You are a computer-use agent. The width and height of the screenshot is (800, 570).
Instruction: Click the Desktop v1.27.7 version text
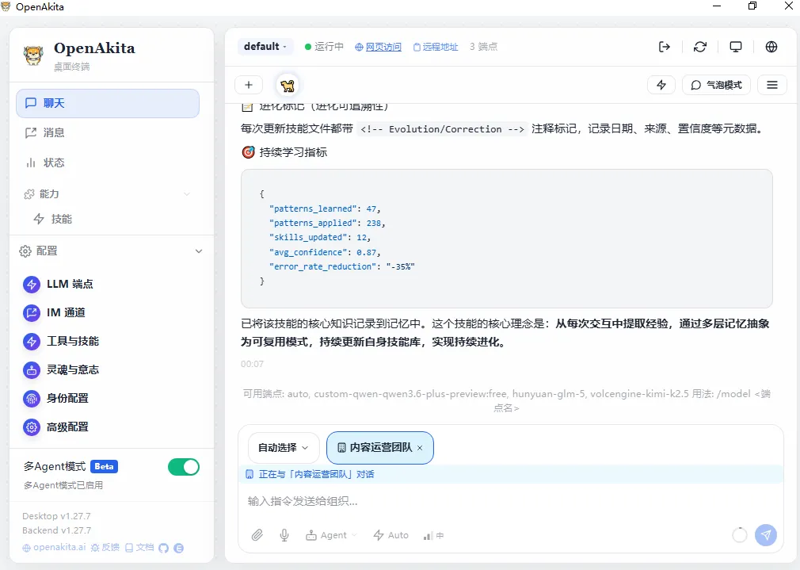[56, 516]
